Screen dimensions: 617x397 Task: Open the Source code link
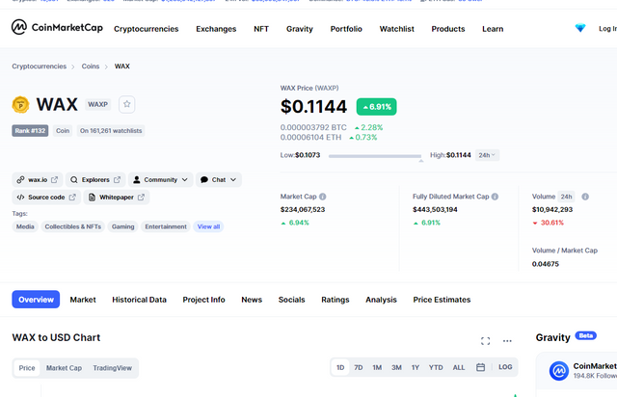[x=46, y=198]
